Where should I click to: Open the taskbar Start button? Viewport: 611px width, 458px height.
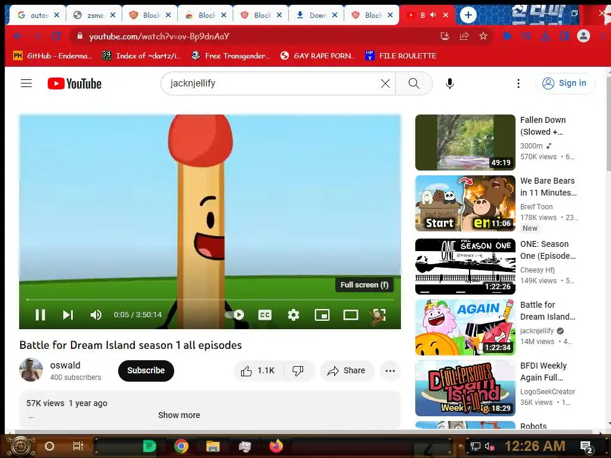[x=21, y=446]
